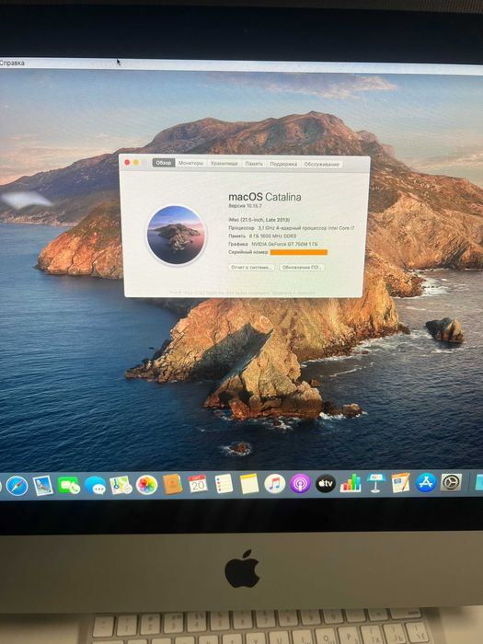Click the macOS Catalina heading

coord(265,197)
